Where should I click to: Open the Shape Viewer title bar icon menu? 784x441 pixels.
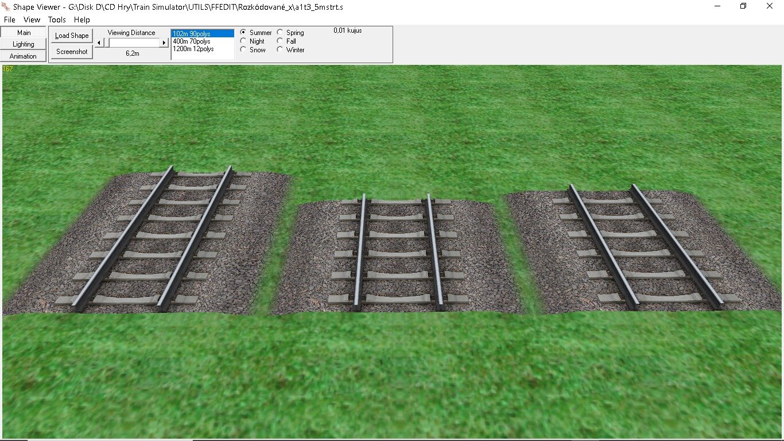(7, 6)
